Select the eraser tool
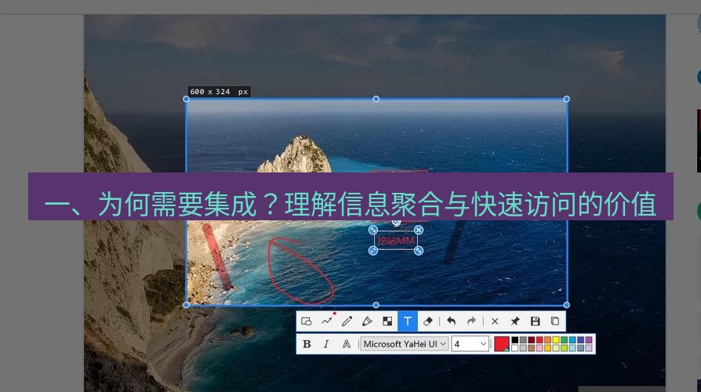The width and height of the screenshot is (701, 392). [428, 321]
